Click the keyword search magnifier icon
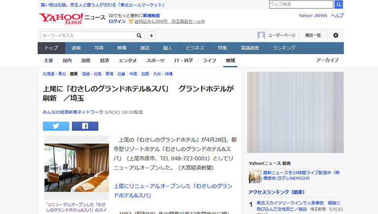The width and height of the screenshot is (378, 214). click(139, 35)
